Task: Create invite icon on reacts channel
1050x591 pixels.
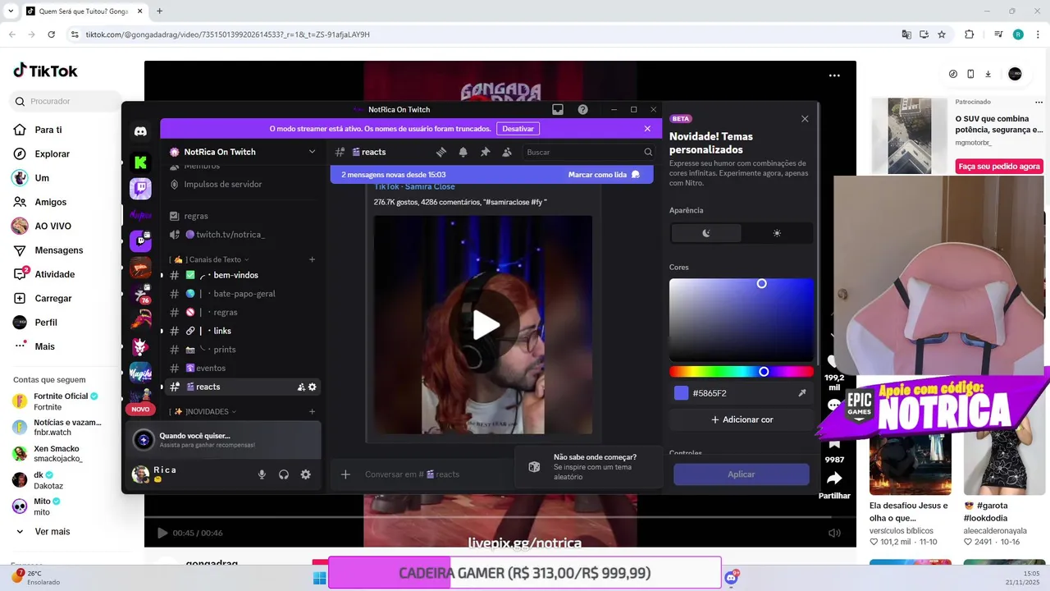Action: [x=301, y=387]
